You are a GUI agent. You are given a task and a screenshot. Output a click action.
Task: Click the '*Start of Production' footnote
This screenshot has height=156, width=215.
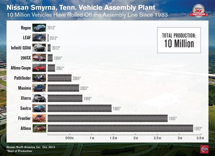19,151
